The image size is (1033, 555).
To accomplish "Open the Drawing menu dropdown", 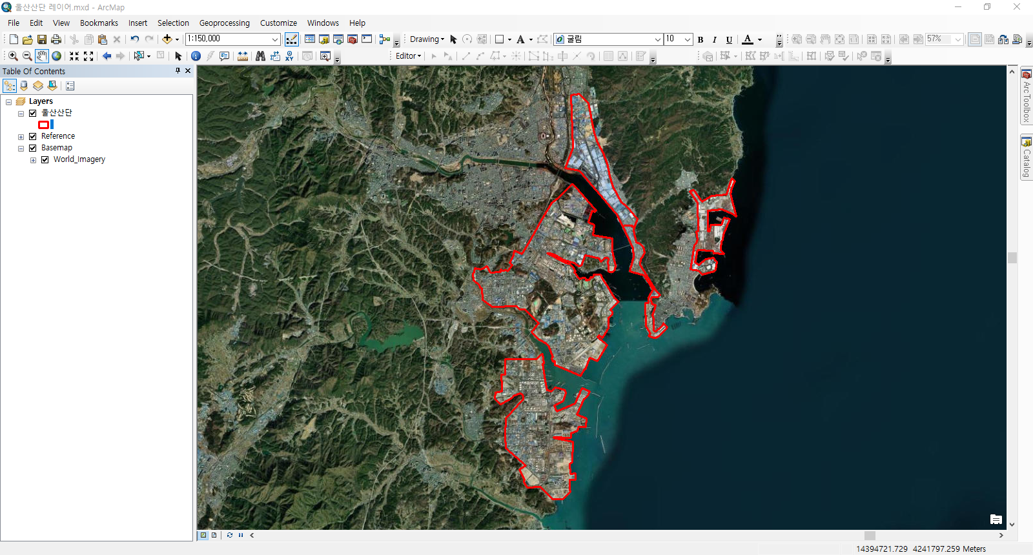I will click(427, 39).
